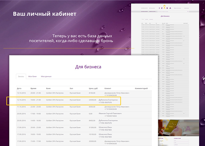This screenshot has height=146, width=205.
Task: Click the Дата column header
Action: pyautogui.click(x=19, y=88)
